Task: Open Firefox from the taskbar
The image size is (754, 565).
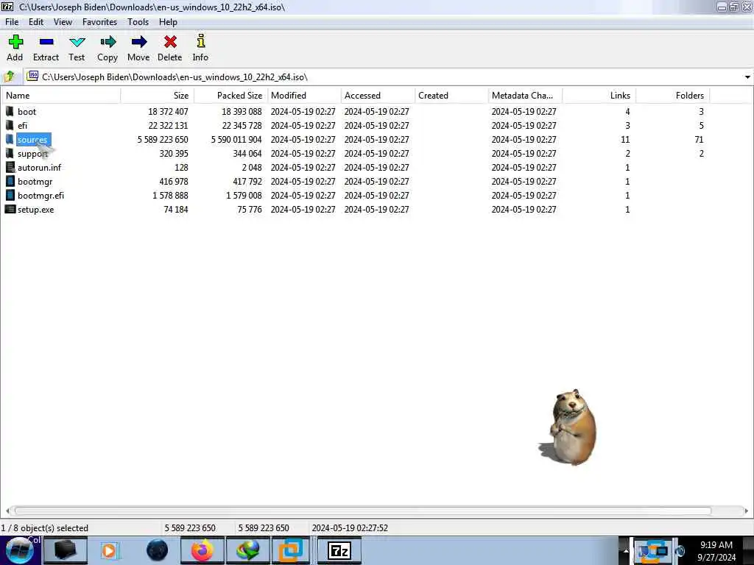Action: coord(202,550)
